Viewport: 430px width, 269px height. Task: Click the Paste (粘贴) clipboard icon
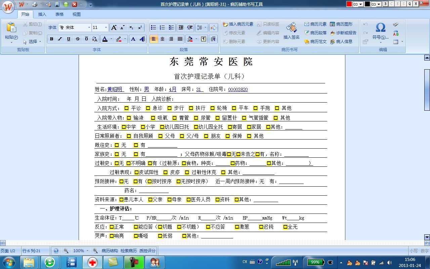(11, 28)
